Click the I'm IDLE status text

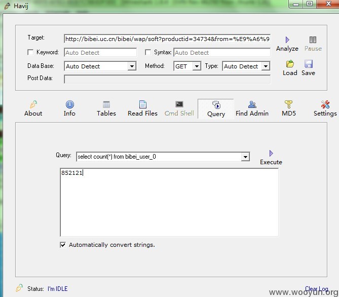click(x=57, y=289)
